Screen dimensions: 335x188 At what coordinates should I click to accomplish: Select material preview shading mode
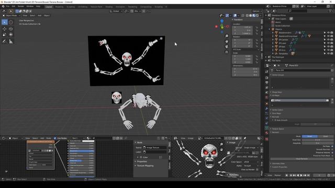pos(254,15)
